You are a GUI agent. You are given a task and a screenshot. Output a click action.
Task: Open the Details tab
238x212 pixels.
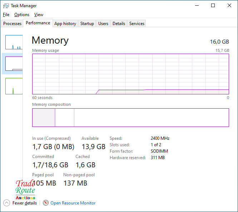pyautogui.click(x=119, y=24)
